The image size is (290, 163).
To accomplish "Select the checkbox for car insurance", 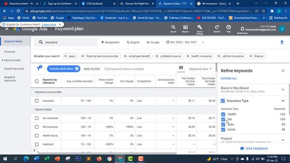I will 37,118.
